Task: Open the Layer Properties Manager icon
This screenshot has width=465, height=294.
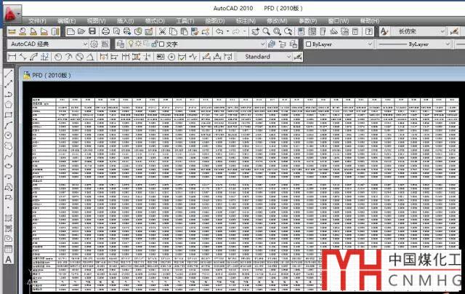Action: click(120, 44)
